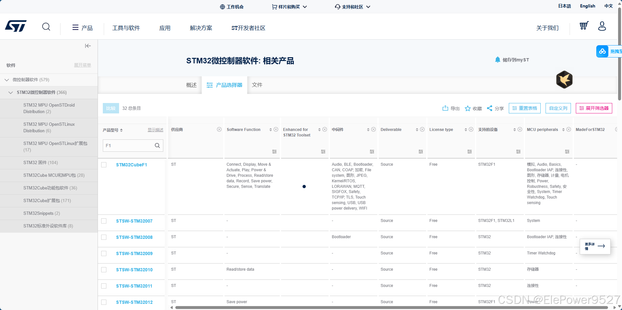This screenshot has width=622, height=310.
Task: Click the 自定义列 button
Action: click(558, 108)
